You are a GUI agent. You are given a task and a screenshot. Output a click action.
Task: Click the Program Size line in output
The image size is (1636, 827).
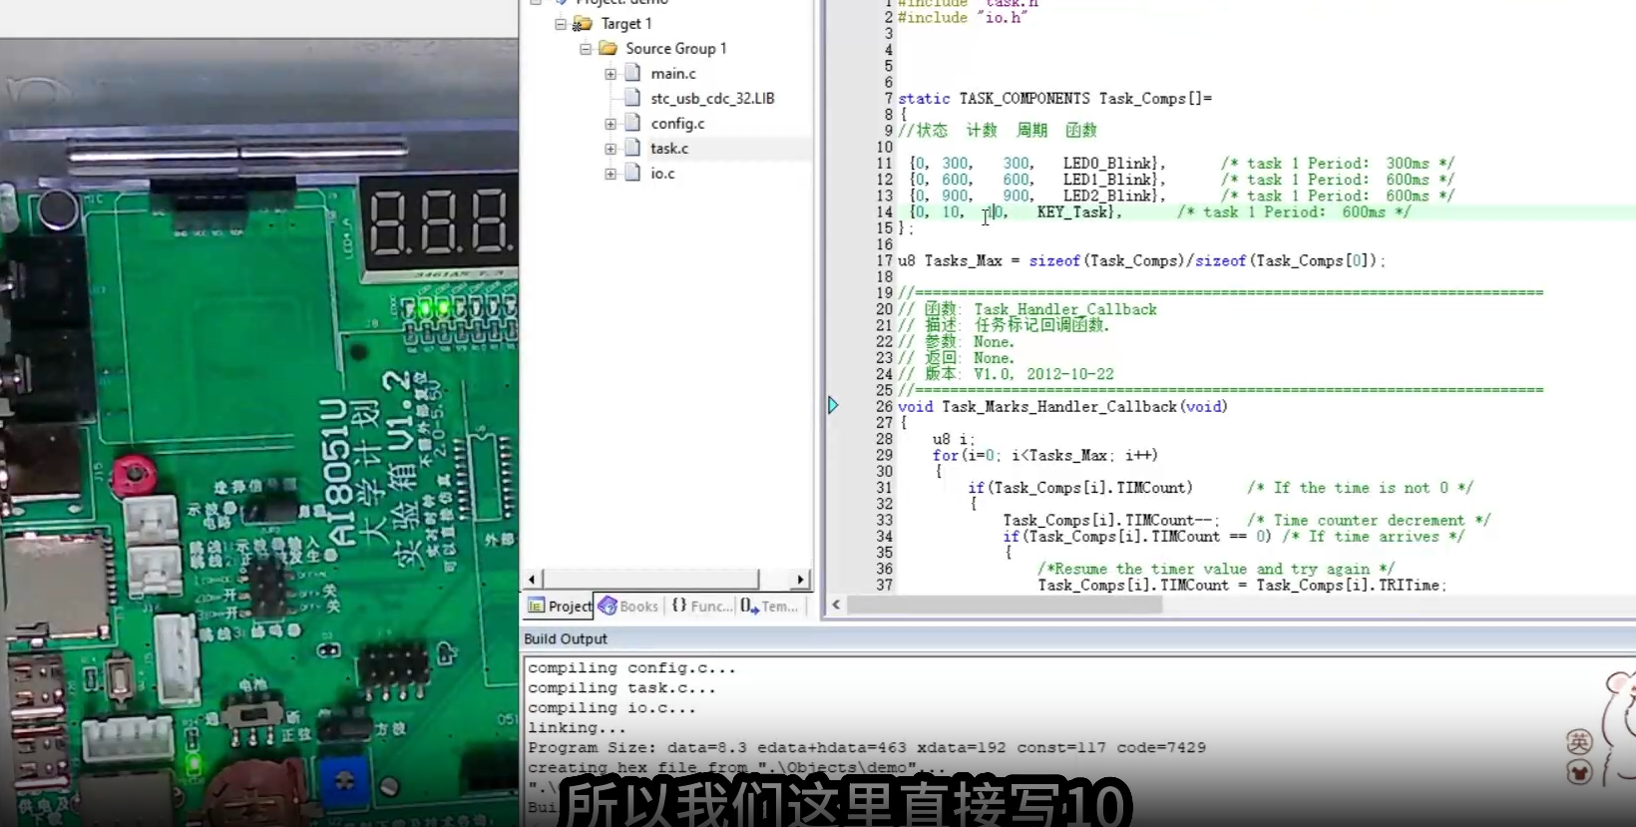pyautogui.click(x=867, y=748)
